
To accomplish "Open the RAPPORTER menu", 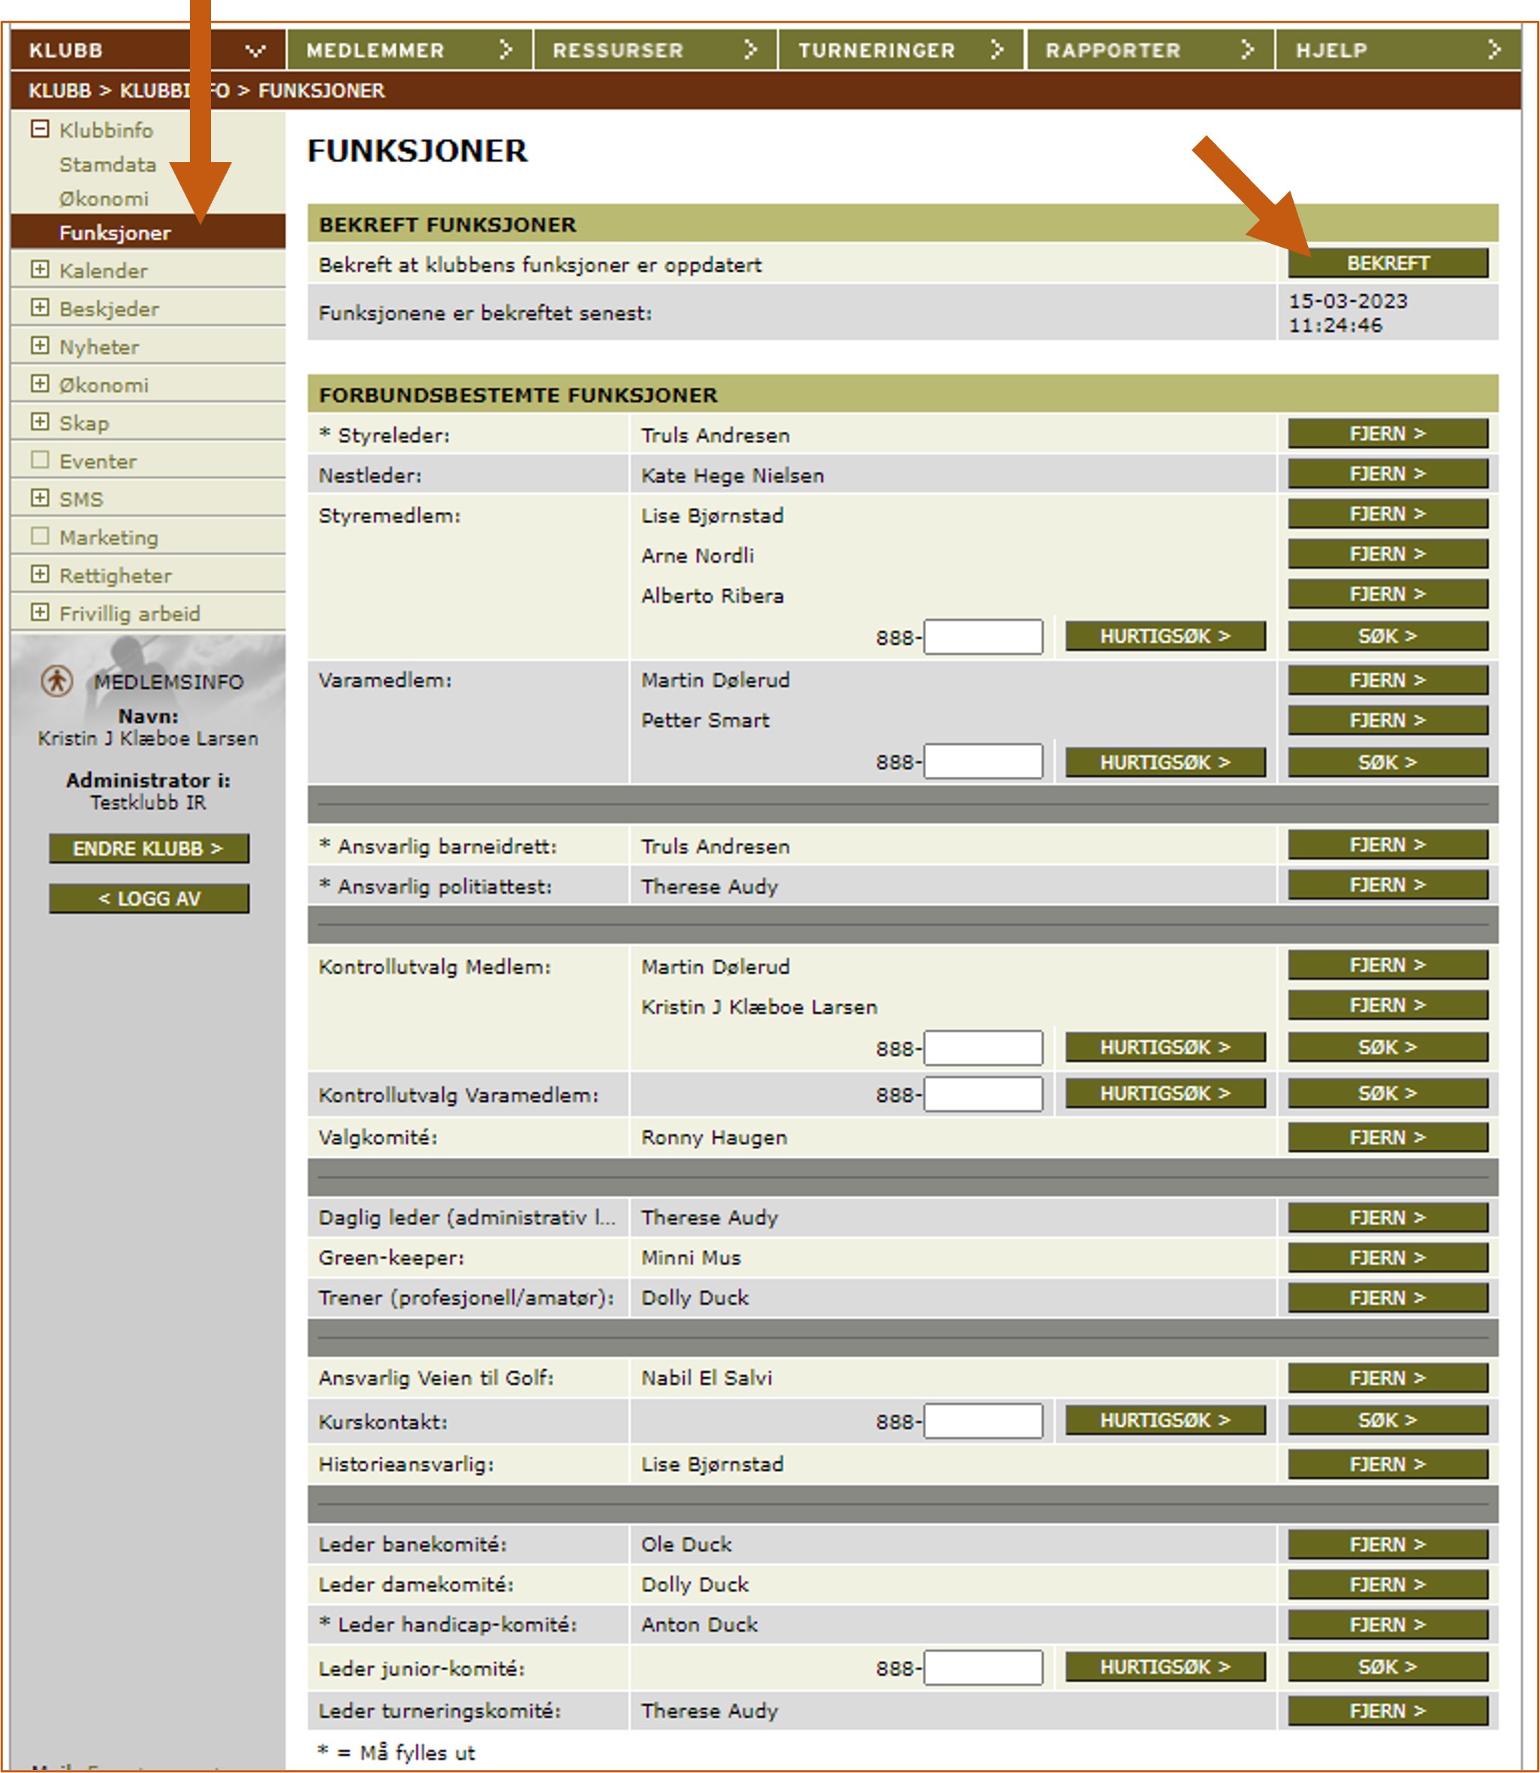I will (1112, 49).
